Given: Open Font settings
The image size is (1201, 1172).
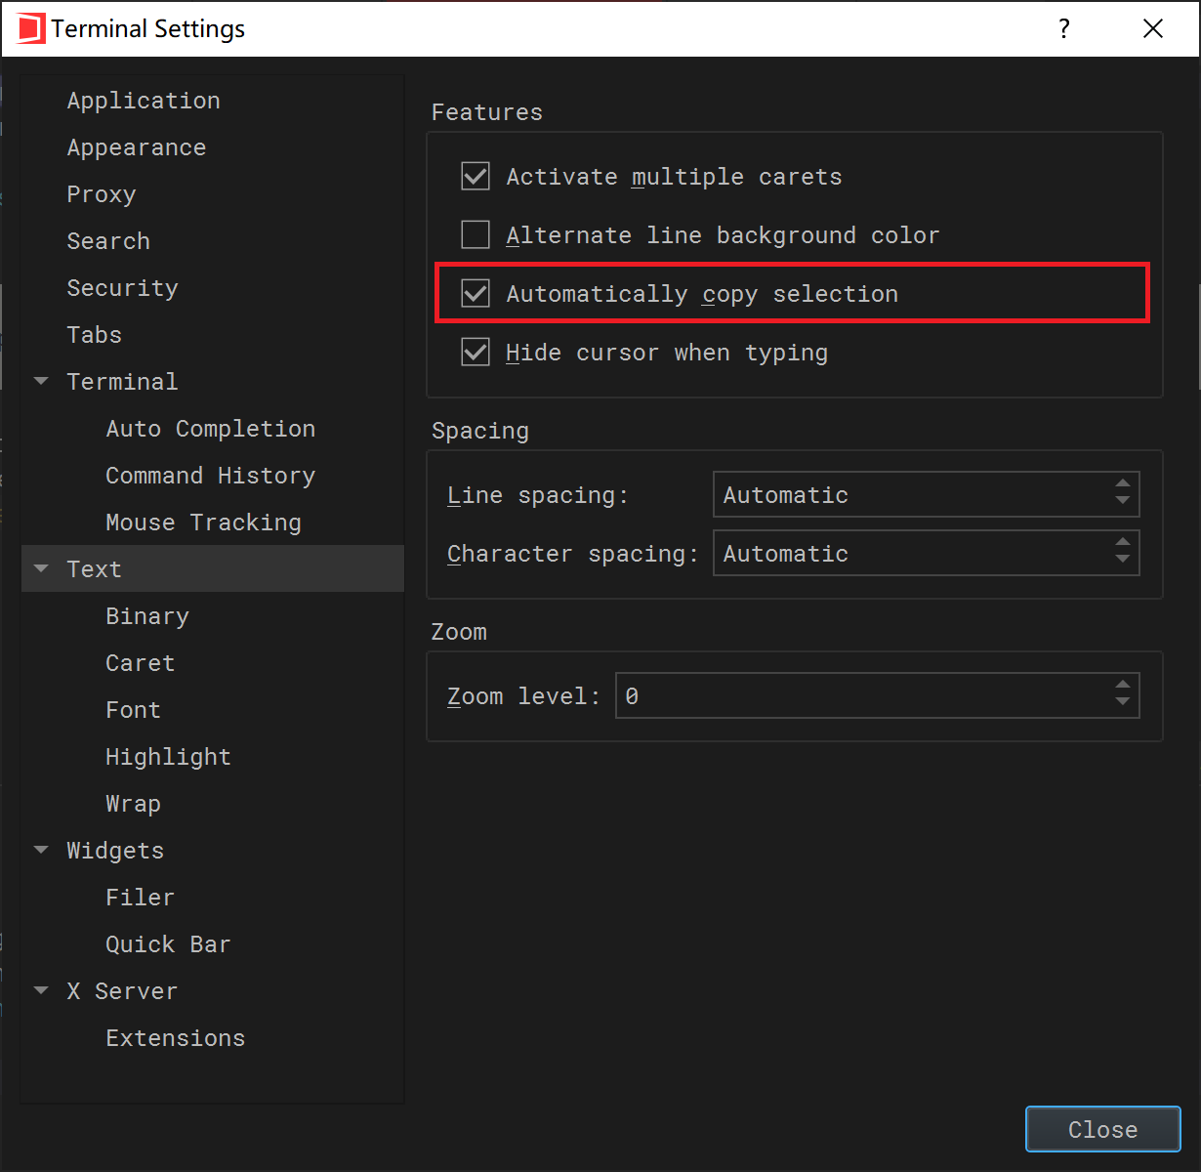Looking at the screenshot, I should [134, 710].
